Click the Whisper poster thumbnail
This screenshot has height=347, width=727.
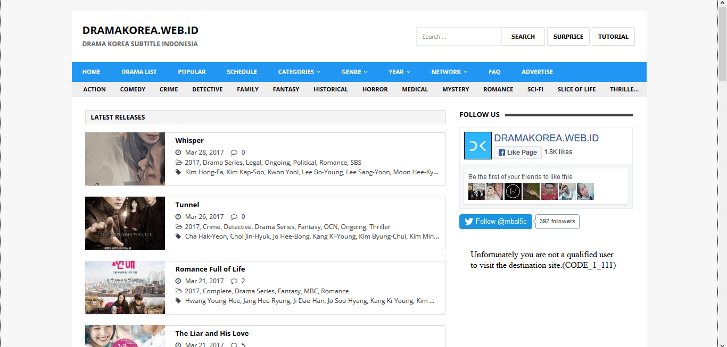tap(125, 159)
